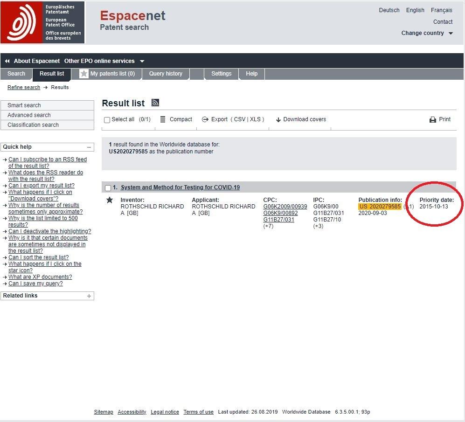
Task: Click the RSS feed icon beside Result list
Action: pos(155,103)
